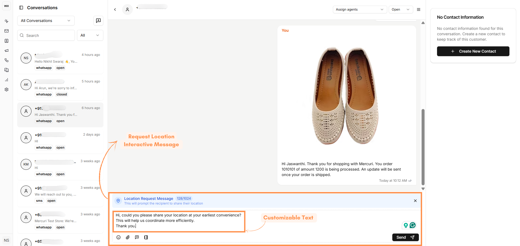Screen dimensions: 520x246
Task: Send the location request message
Action: (405, 237)
